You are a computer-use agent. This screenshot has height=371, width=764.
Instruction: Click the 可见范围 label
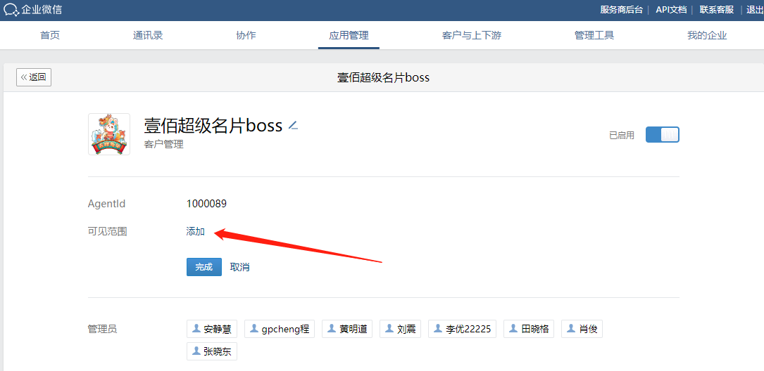click(x=107, y=231)
